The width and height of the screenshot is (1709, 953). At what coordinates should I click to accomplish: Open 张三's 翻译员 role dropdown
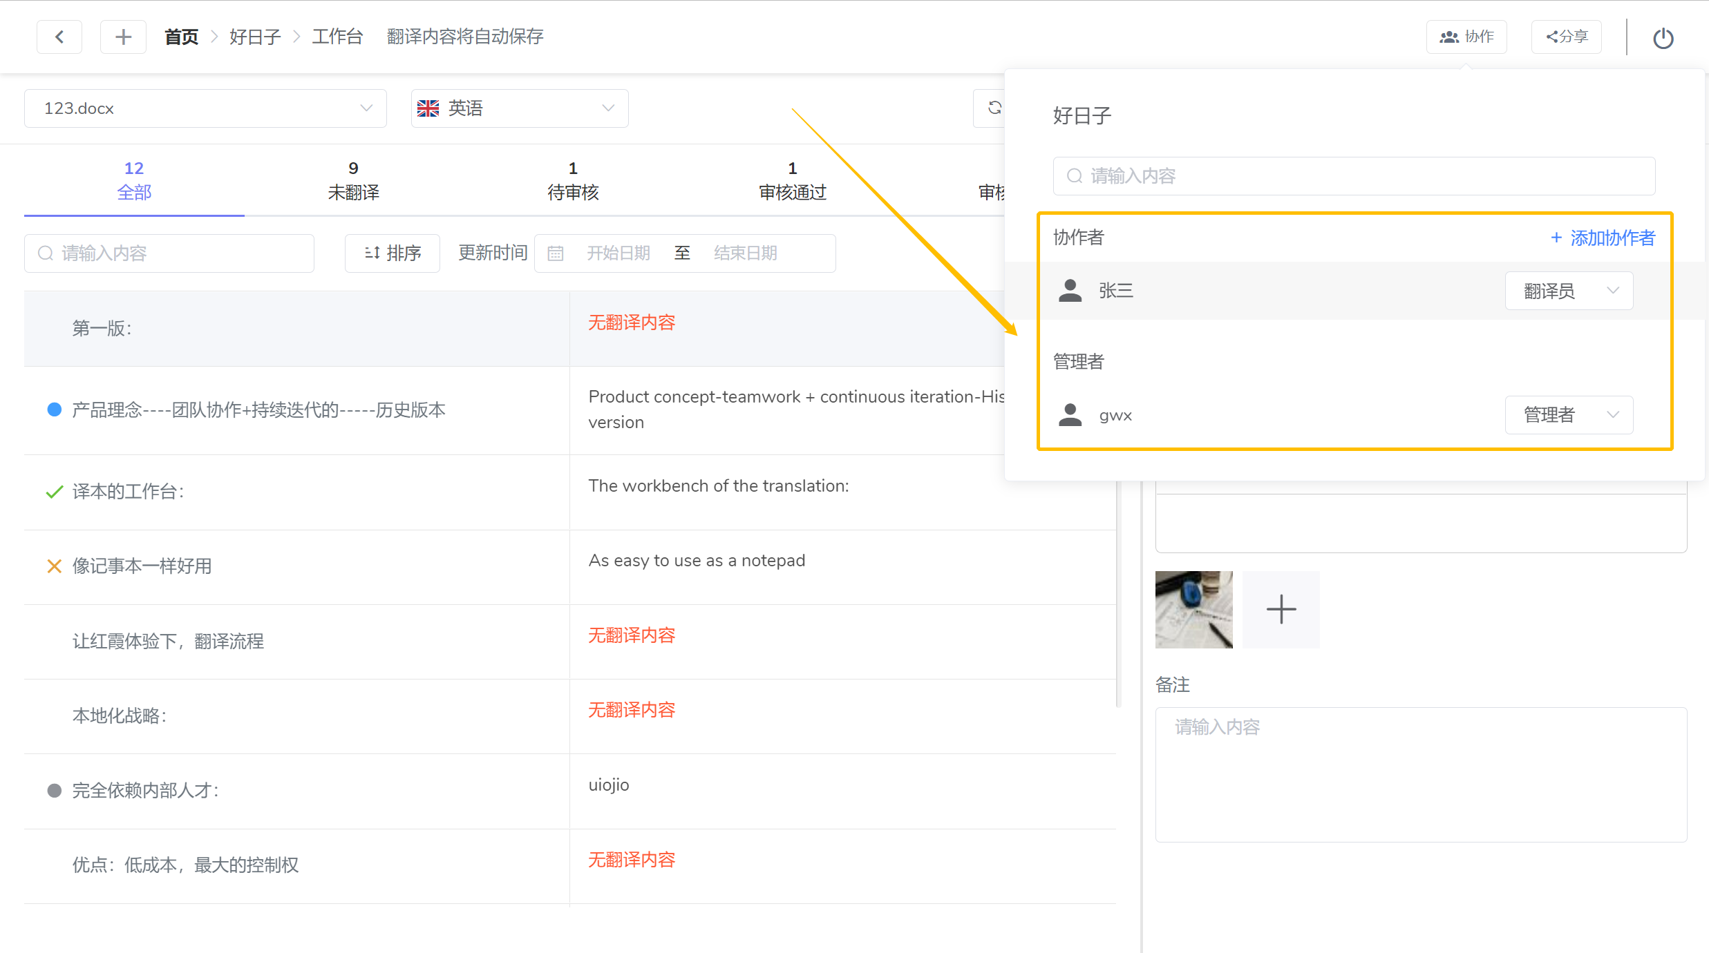point(1569,291)
